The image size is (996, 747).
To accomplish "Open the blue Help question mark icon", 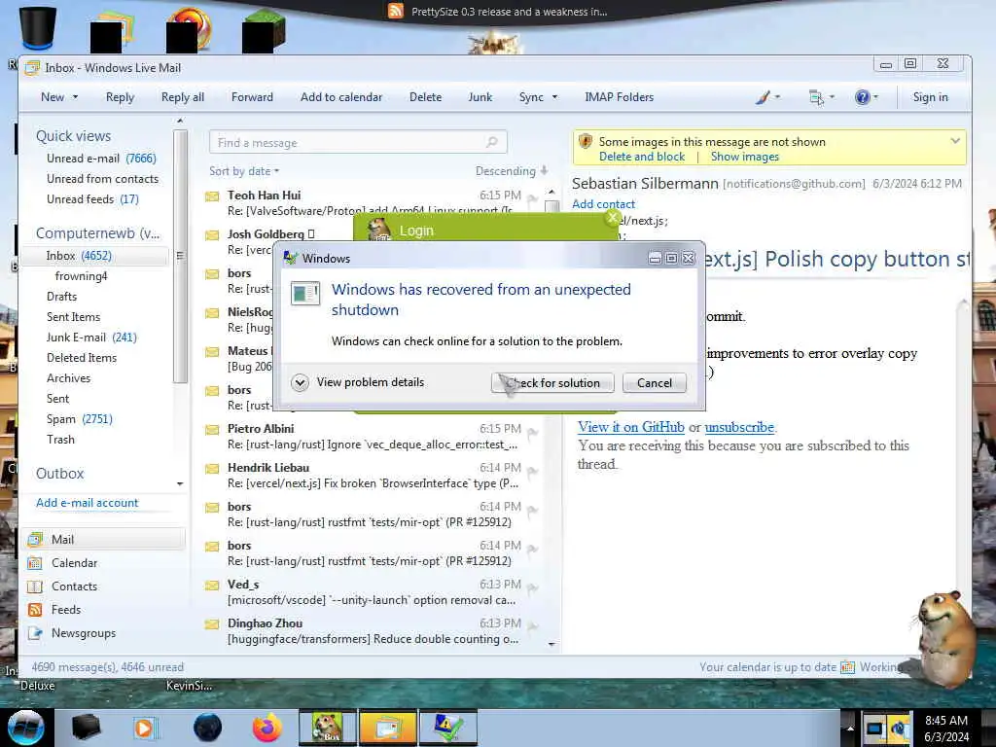I will click(x=862, y=97).
